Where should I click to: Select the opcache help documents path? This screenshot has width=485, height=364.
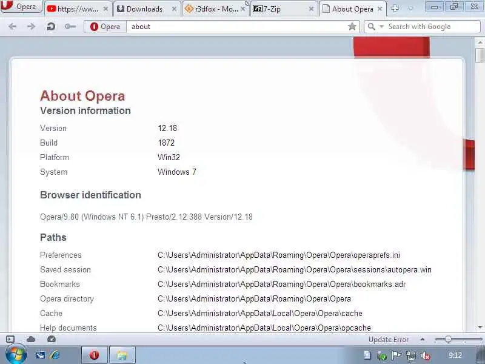[x=264, y=328]
